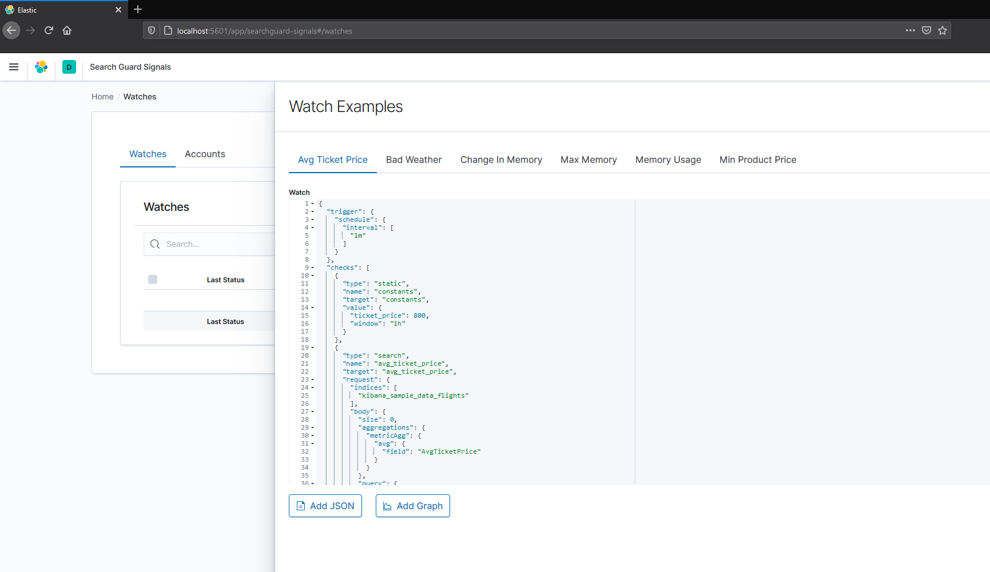Go to the browser home page
The width and height of the screenshot is (990, 572).
click(67, 30)
